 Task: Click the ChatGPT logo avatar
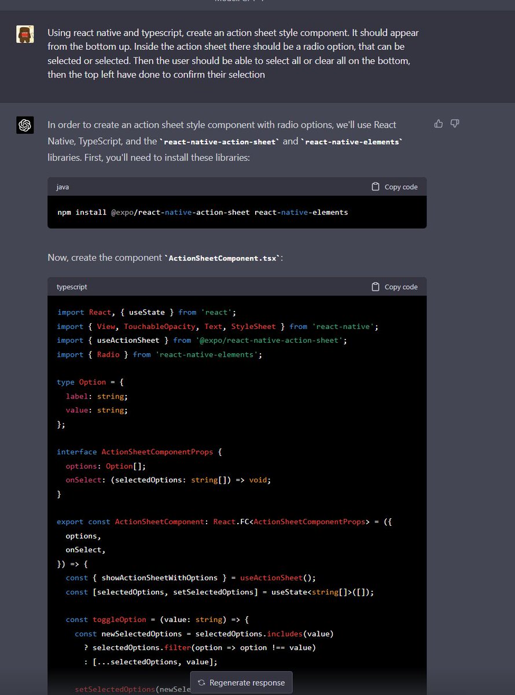pyautogui.click(x=24, y=125)
